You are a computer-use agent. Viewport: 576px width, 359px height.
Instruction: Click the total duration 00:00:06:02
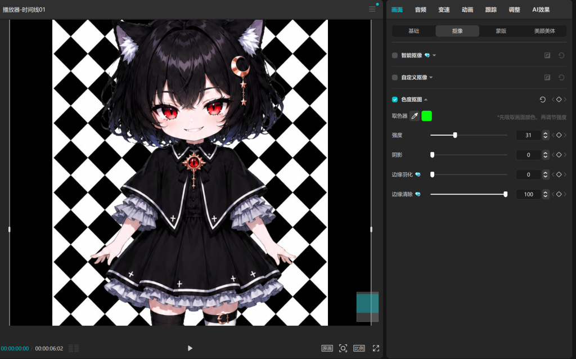pos(49,348)
